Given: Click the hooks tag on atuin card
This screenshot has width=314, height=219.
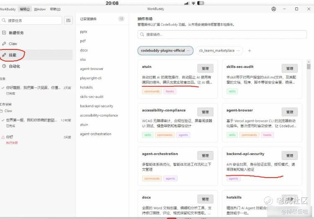Looking at the screenshot, I should point(170,91).
